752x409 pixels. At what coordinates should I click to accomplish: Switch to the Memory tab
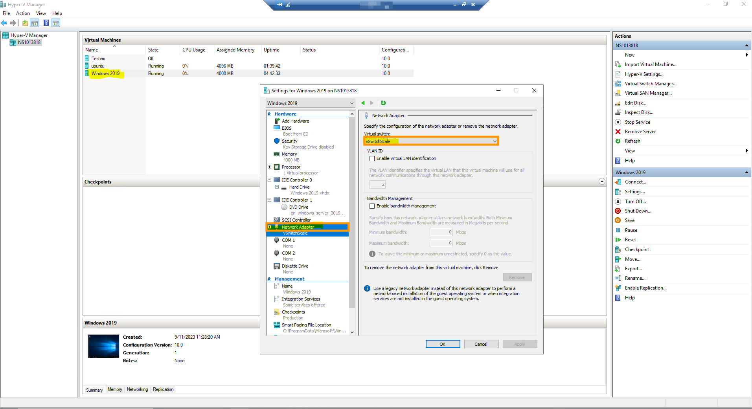tap(115, 389)
